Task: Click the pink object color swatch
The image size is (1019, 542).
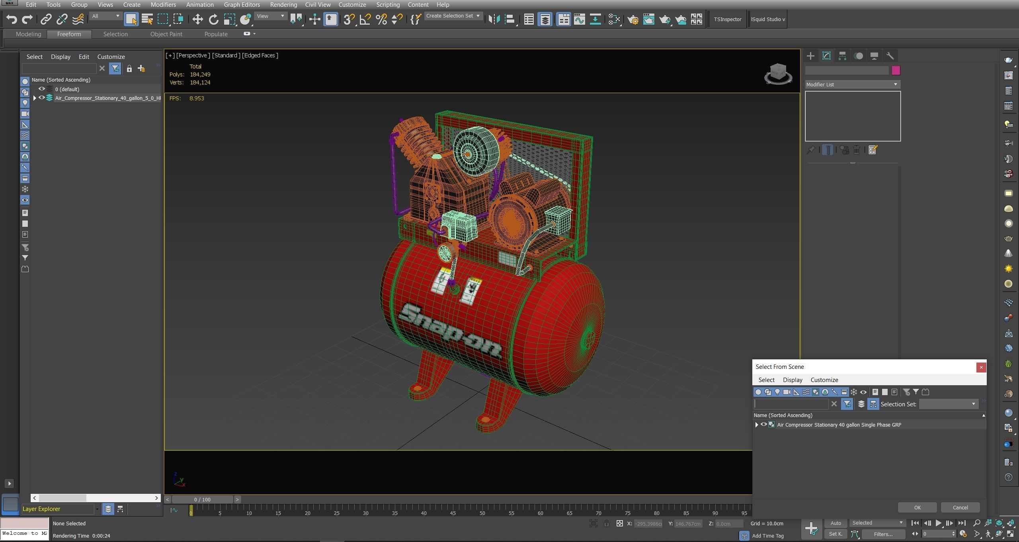Action: (x=896, y=70)
